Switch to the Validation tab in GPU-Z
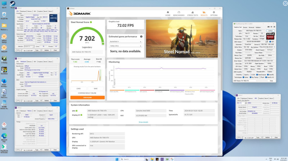This screenshot has width=288, height=161. point(258,27)
